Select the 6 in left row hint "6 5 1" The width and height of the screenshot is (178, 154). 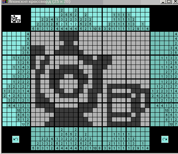[19, 115]
